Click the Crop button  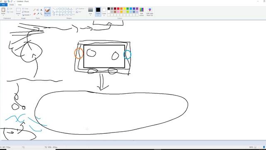point(25,9)
